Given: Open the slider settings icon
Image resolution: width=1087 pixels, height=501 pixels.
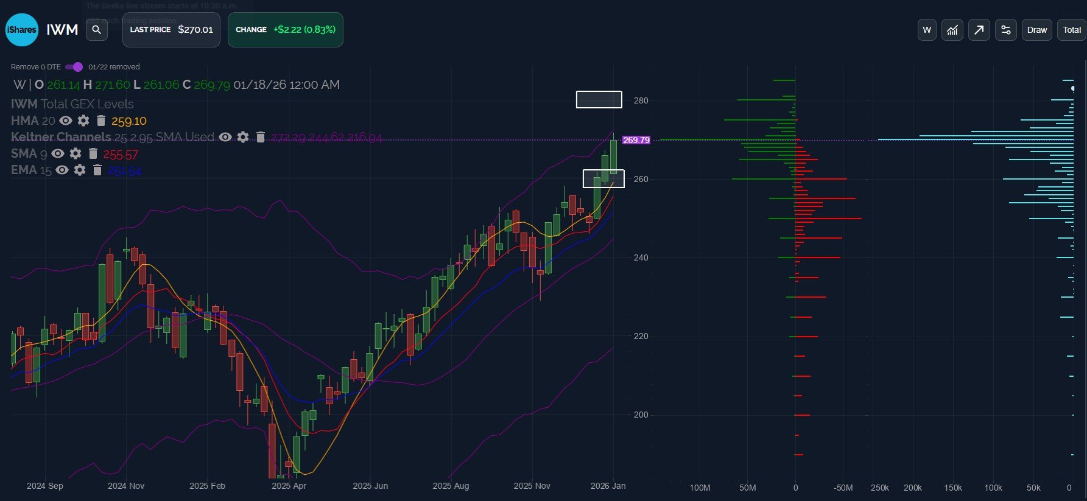Looking at the screenshot, I should pyautogui.click(x=1005, y=30).
